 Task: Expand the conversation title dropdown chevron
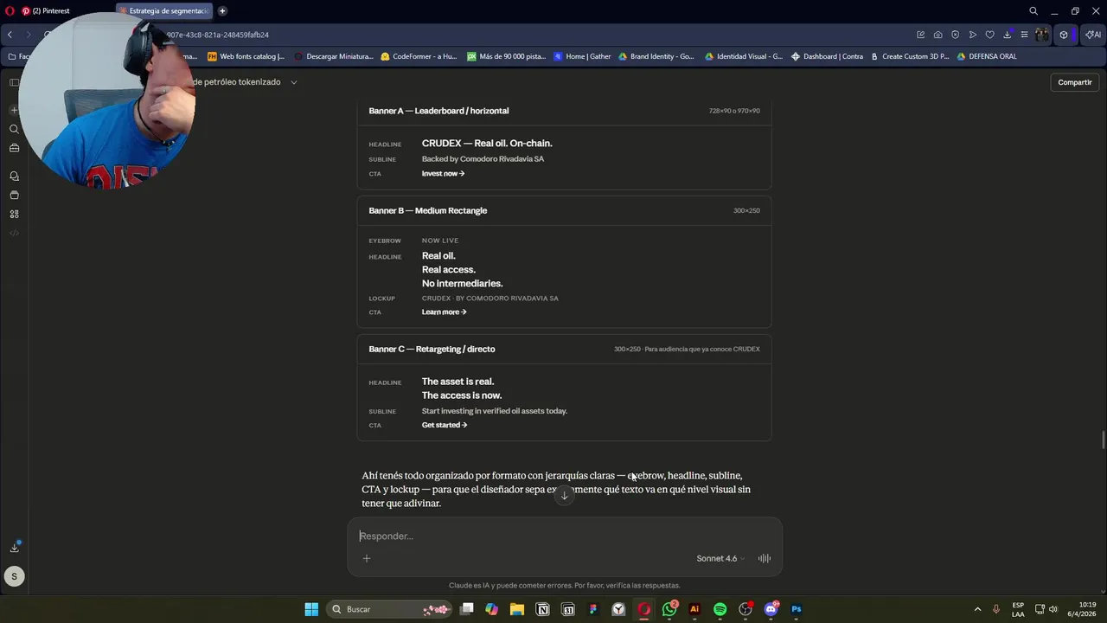pyautogui.click(x=294, y=82)
